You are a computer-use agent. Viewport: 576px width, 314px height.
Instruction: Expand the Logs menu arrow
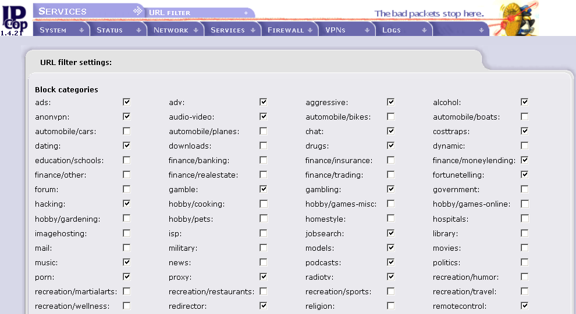pyautogui.click(x=424, y=30)
